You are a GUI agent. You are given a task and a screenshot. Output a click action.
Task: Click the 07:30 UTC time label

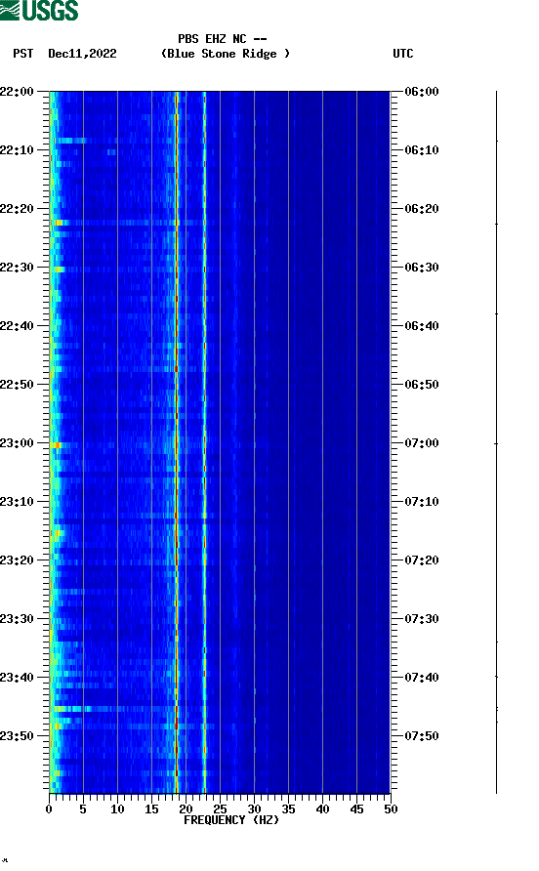click(422, 619)
